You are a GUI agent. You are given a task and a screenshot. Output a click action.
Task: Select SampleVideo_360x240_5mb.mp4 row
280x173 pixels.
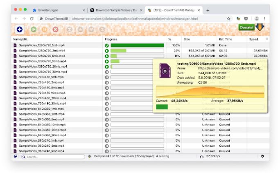pyautogui.click(x=140, y=151)
